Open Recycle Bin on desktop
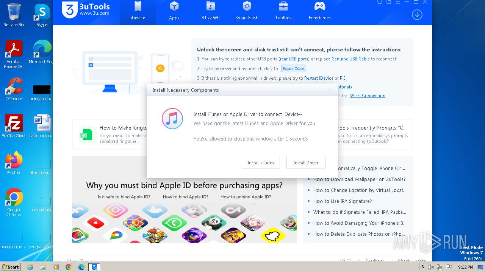The image size is (485, 272). pyautogui.click(x=14, y=15)
